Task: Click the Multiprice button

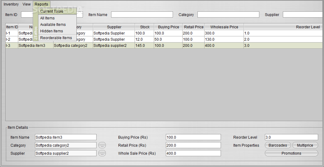Action: pyautogui.click(x=305, y=145)
